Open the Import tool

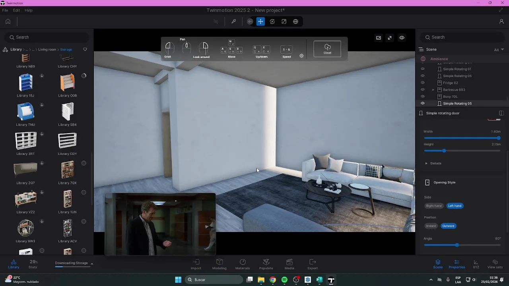pyautogui.click(x=196, y=264)
